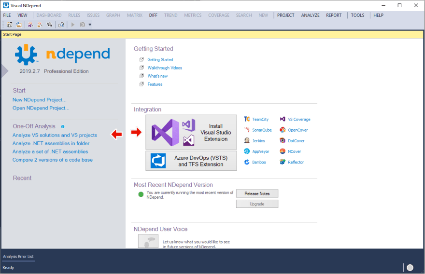Click Install Visual Studio Extension button

(191, 132)
